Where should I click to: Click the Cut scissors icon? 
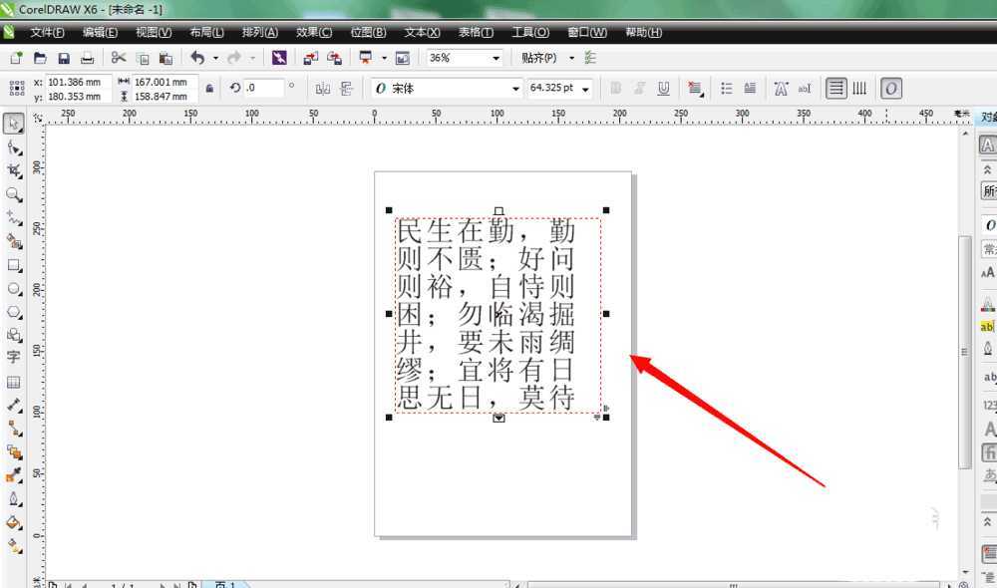click(x=119, y=59)
